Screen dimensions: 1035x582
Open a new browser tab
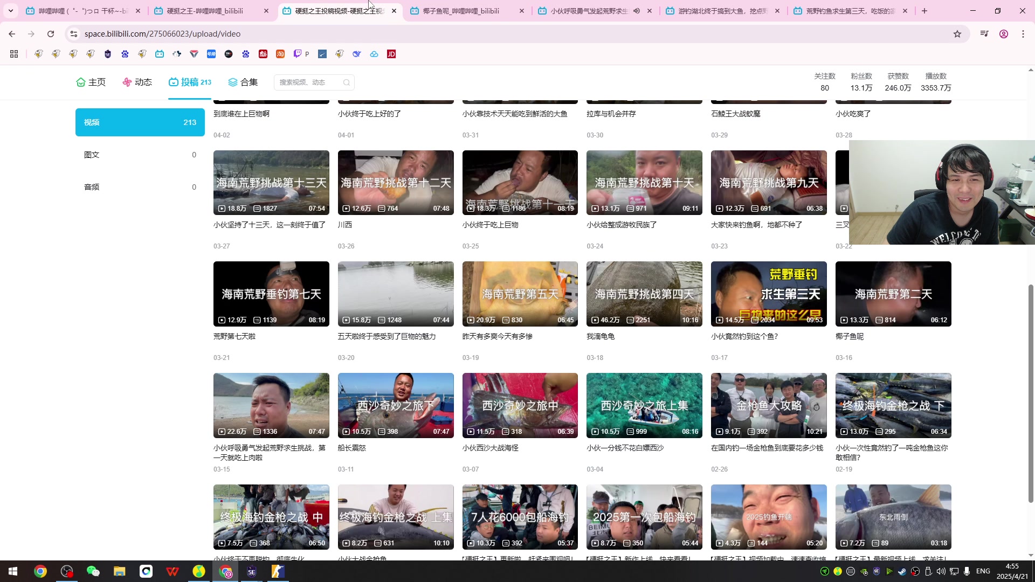(924, 11)
